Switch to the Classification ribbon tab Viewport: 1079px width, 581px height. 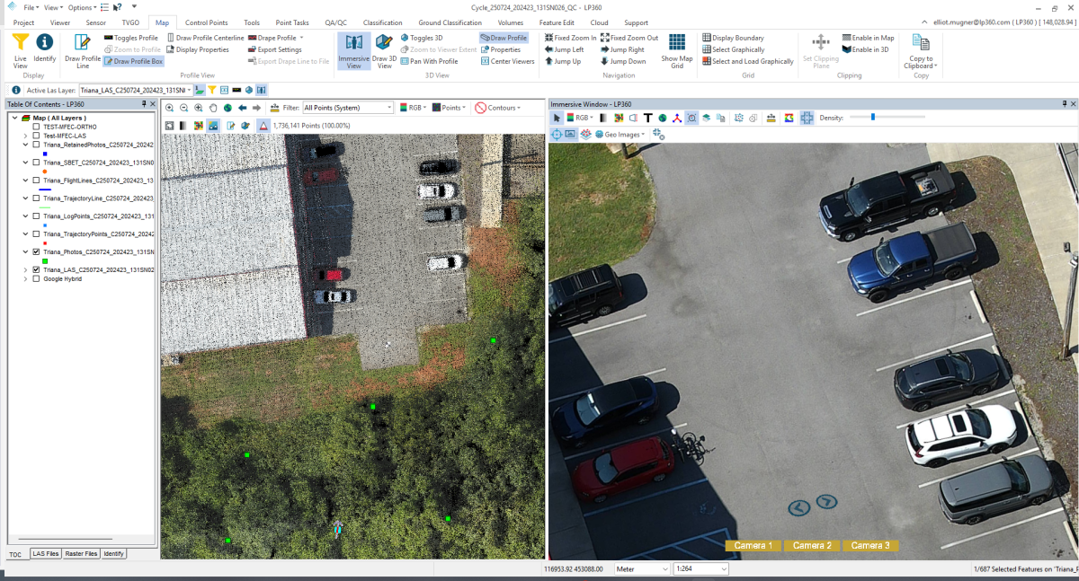(x=382, y=22)
